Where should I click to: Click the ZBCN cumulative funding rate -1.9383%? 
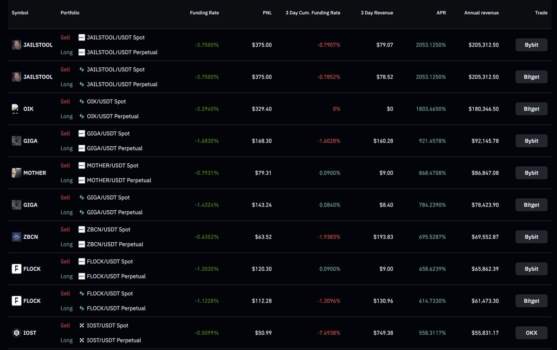(x=329, y=237)
